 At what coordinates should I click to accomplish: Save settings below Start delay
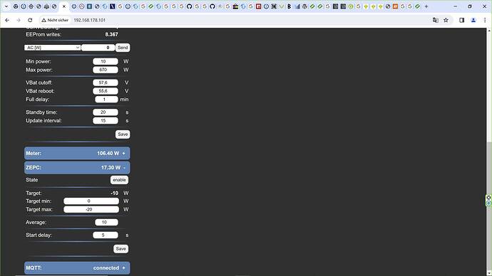click(x=121, y=249)
